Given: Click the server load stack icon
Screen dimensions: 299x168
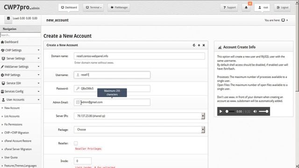Looking at the screenshot, I should tap(8, 19).
